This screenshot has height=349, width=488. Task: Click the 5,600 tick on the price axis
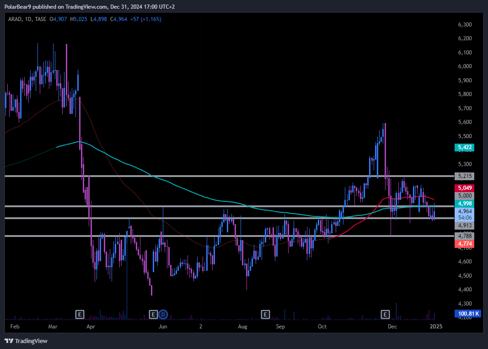click(465, 122)
